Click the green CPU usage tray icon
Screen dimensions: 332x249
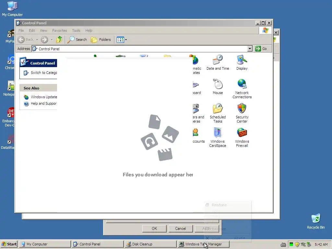click(x=291, y=244)
